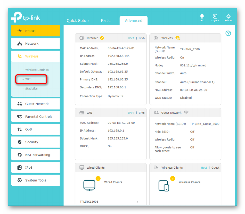Viewport: 245px width, 214px height.
Task: Switch Internet panel to IPv6
Action: pos(142,38)
